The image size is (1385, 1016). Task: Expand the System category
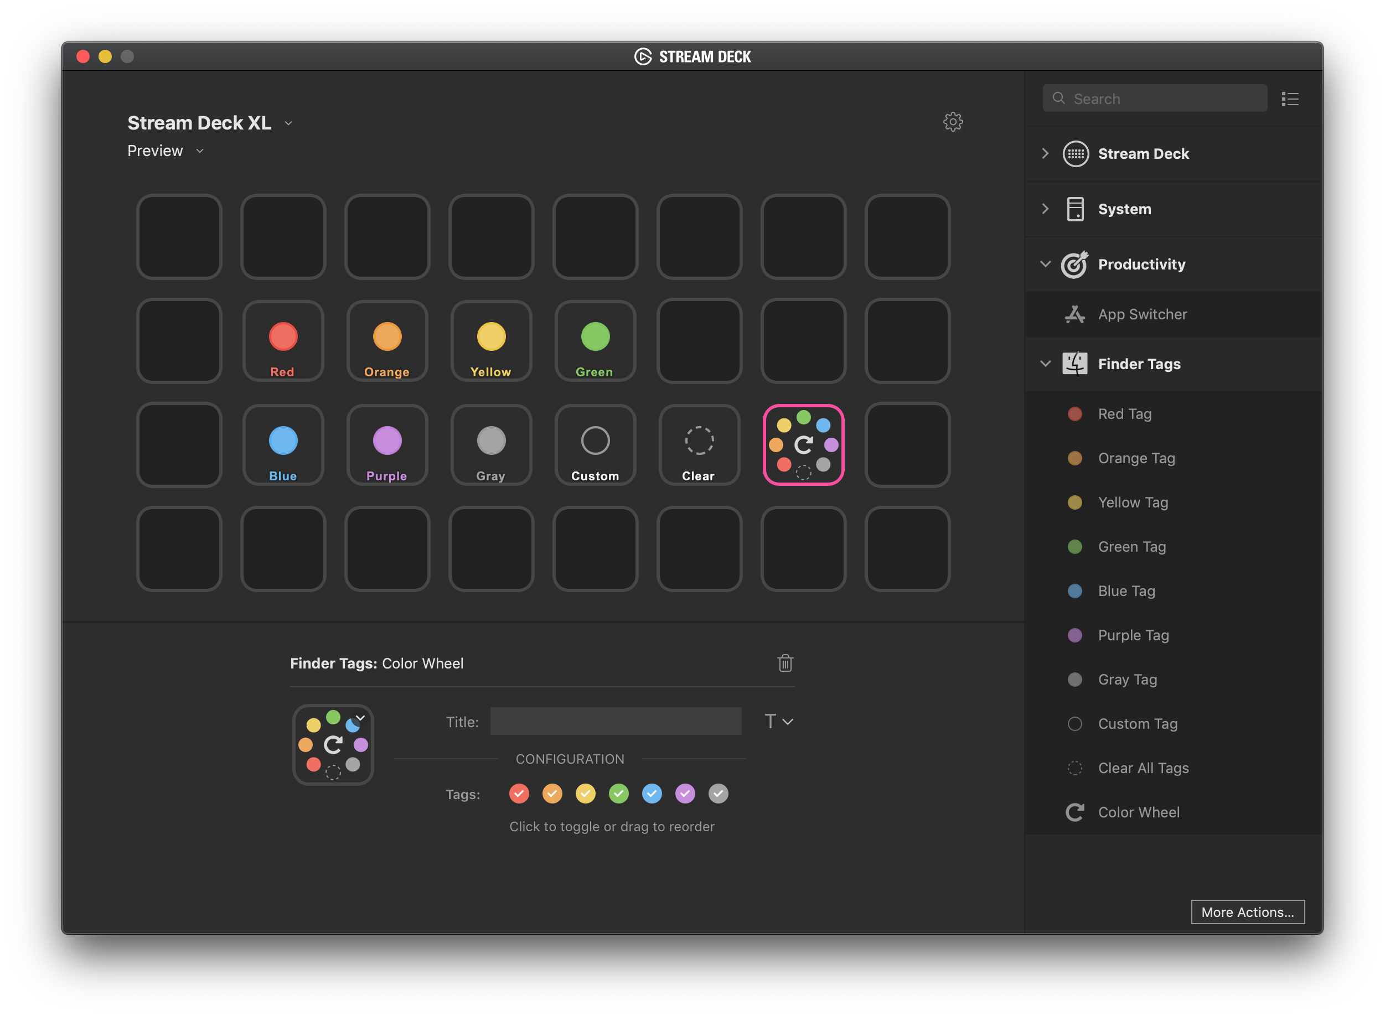[x=1124, y=209]
